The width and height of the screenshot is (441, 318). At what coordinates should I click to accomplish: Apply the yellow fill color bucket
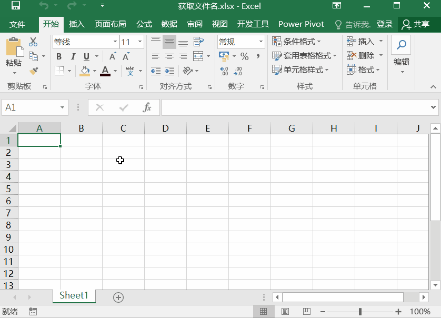click(85, 71)
